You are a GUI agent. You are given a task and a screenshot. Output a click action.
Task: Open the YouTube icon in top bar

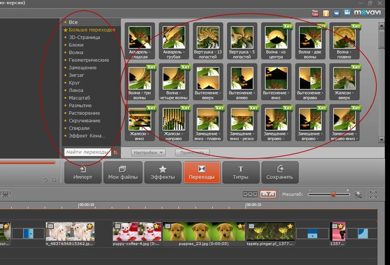315,12
